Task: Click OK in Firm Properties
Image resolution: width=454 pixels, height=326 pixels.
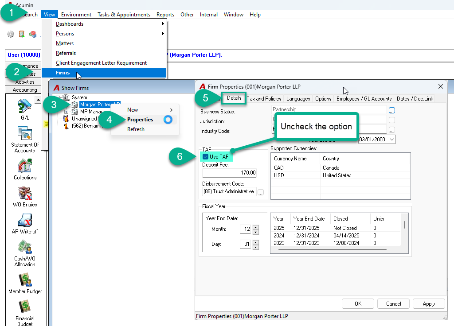Action: tap(358, 304)
